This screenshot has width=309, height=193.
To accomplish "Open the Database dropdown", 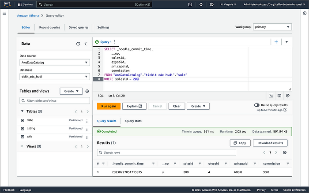I will point(55,77).
